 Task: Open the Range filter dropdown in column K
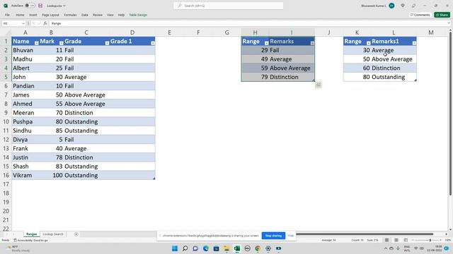point(368,43)
